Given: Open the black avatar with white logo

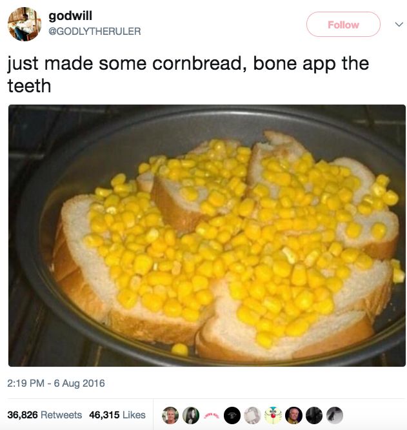Looking at the screenshot, I should pyautogui.click(x=232, y=415).
